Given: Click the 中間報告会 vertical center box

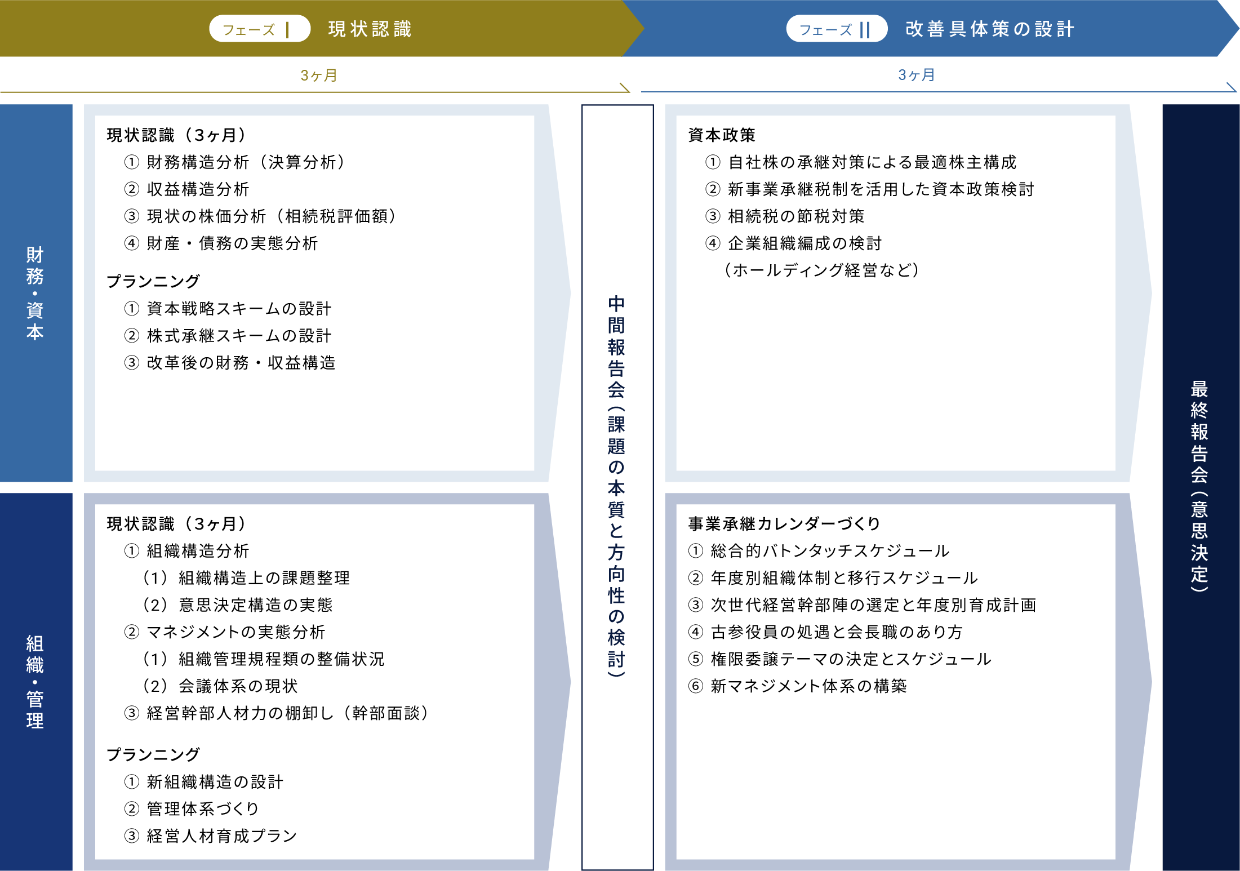Looking at the screenshot, I should [x=617, y=487].
